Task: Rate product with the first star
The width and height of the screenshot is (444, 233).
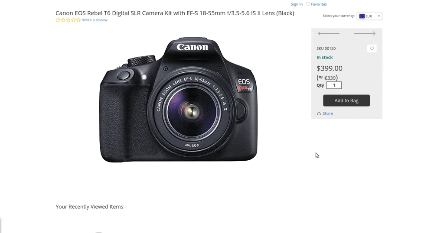Action: coord(58,20)
